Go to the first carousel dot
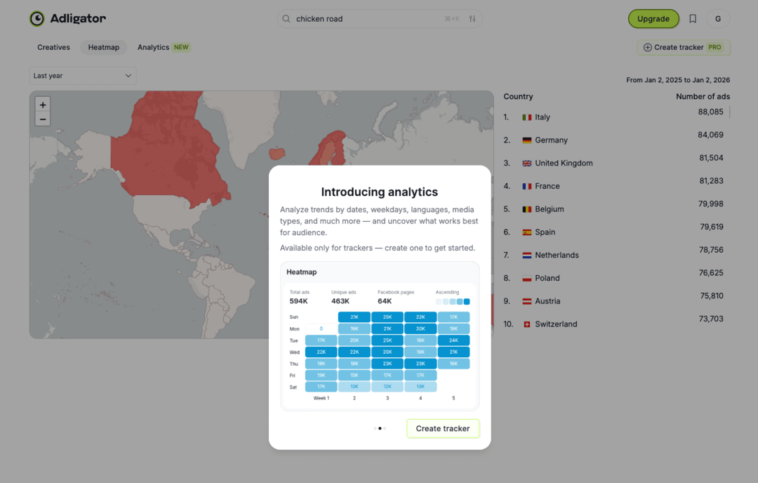This screenshot has width=758, height=483. click(375, 428)
